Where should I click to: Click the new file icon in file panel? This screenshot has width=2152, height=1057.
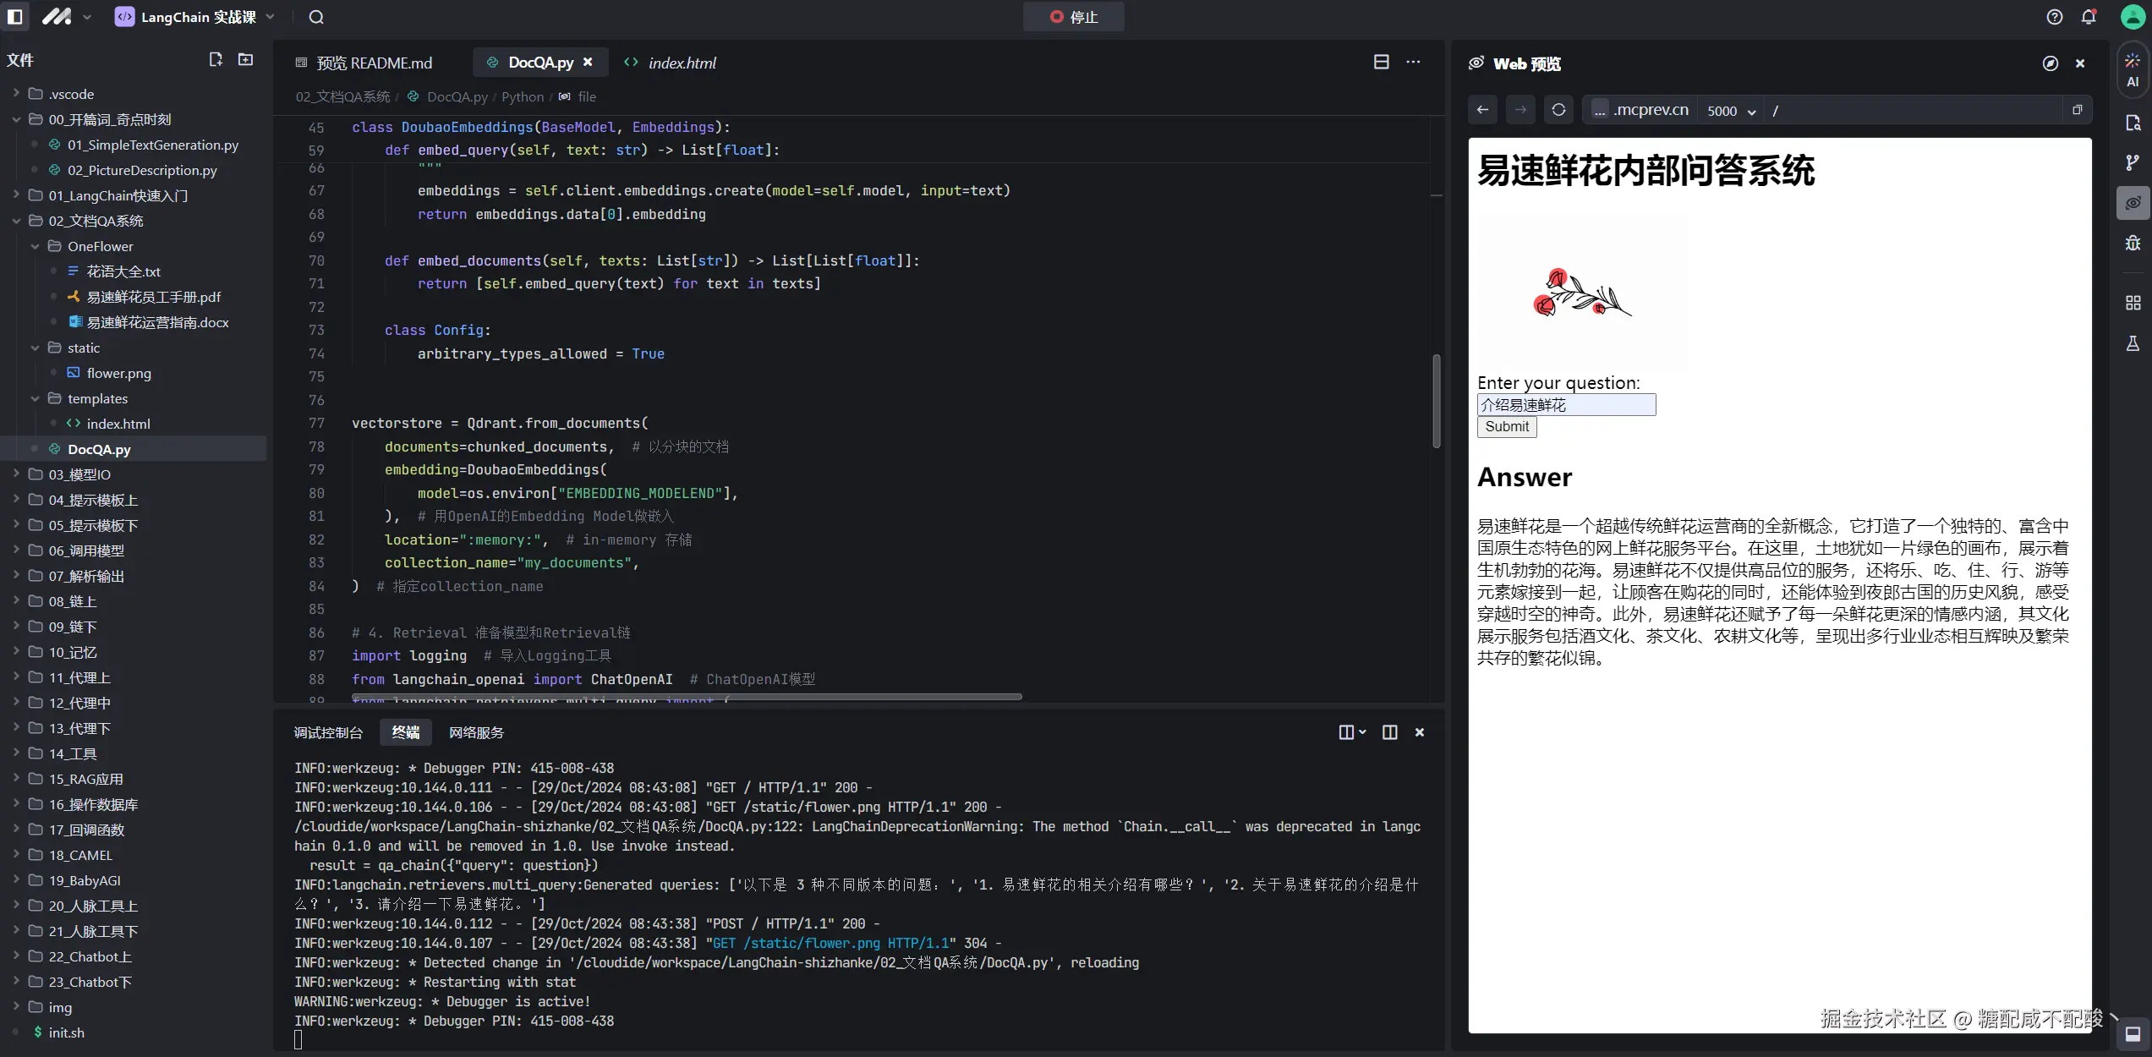click(216, 59)
